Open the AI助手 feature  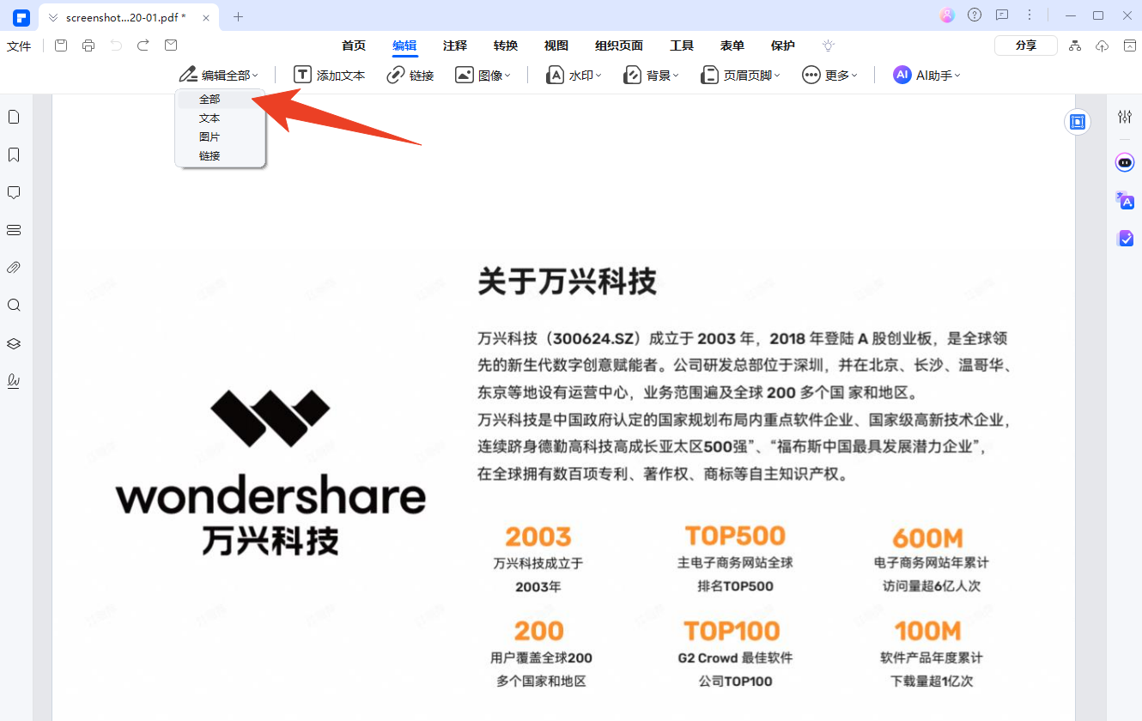[926, 75]
